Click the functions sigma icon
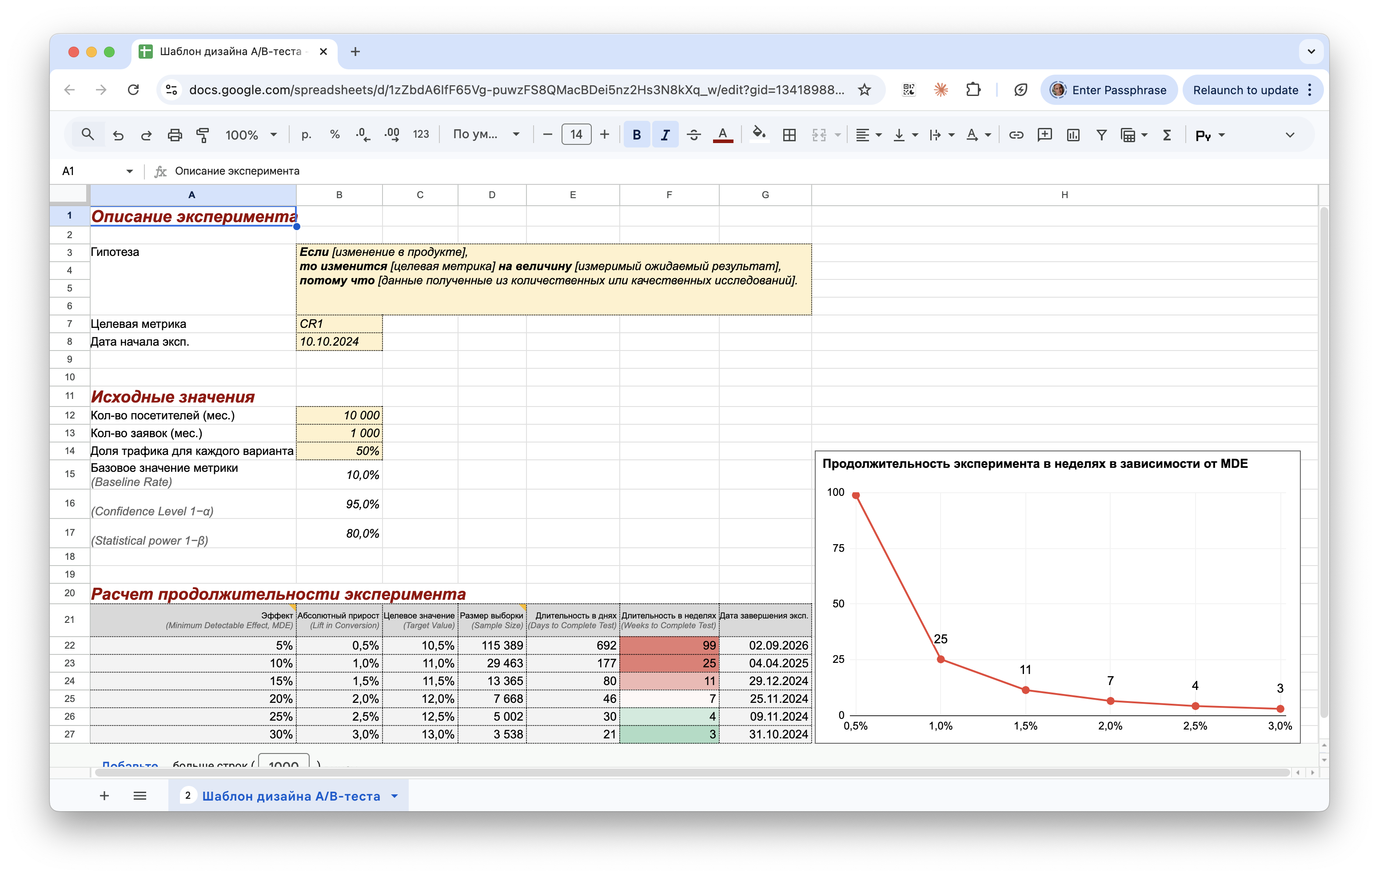This screenshot has height=877, width=1379. pos(1167,135)
